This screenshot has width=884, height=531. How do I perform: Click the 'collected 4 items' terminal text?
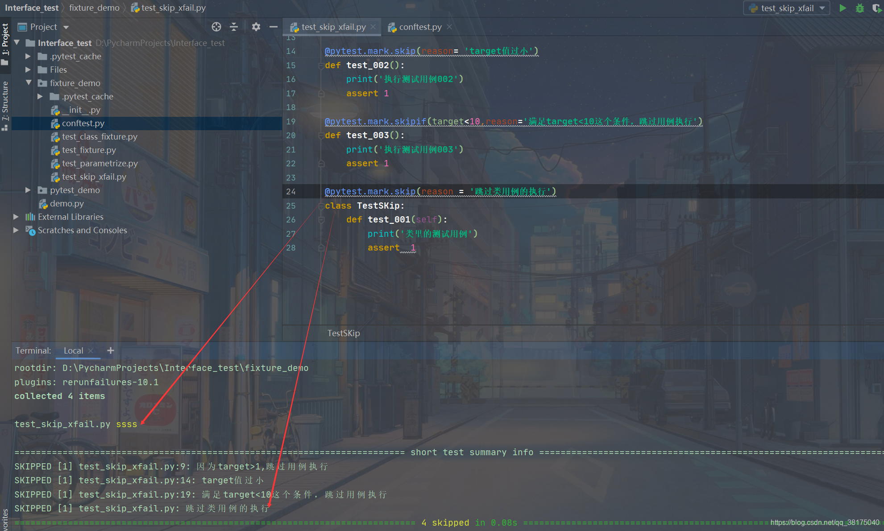tap(59, 396)
